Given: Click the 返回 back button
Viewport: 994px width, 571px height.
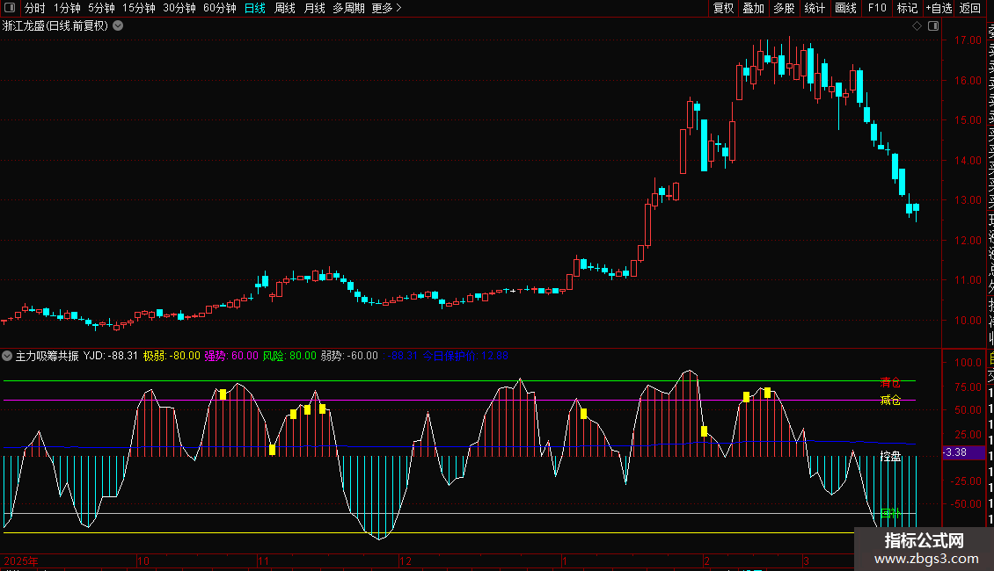Looking at the screenshot, I should (x=970, y=9).
